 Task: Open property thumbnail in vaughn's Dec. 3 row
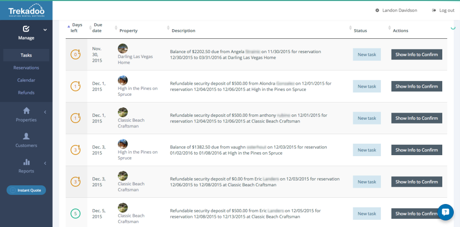tap(123, 144)
